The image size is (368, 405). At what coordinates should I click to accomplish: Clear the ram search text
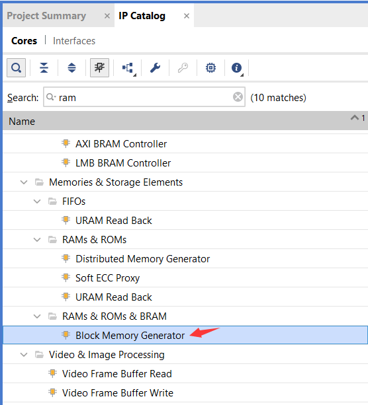click(238, 97)
